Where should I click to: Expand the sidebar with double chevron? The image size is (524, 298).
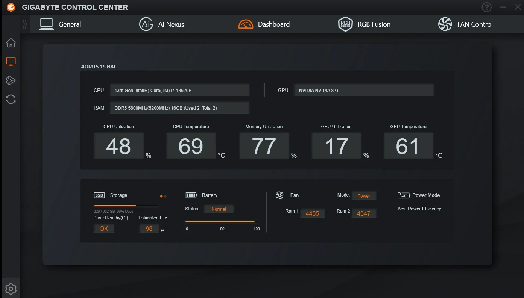coord(25,24)
